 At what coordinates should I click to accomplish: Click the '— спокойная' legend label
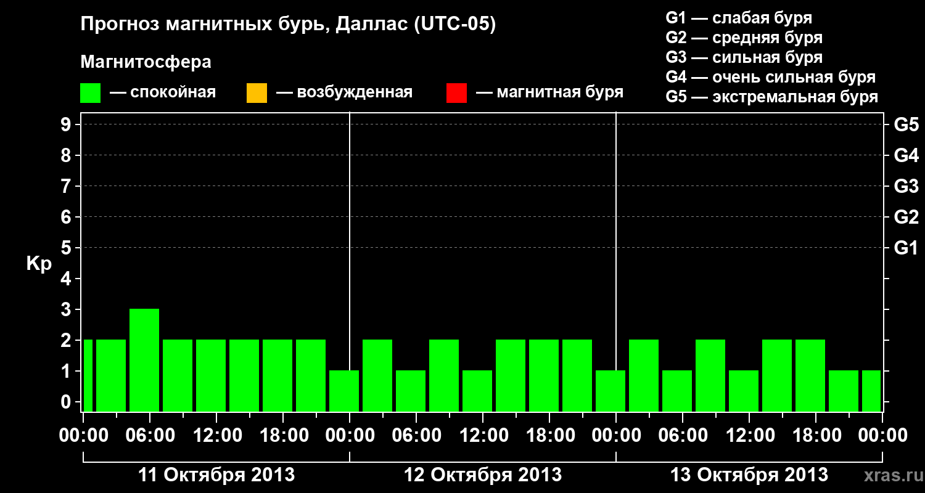[163, 92]
